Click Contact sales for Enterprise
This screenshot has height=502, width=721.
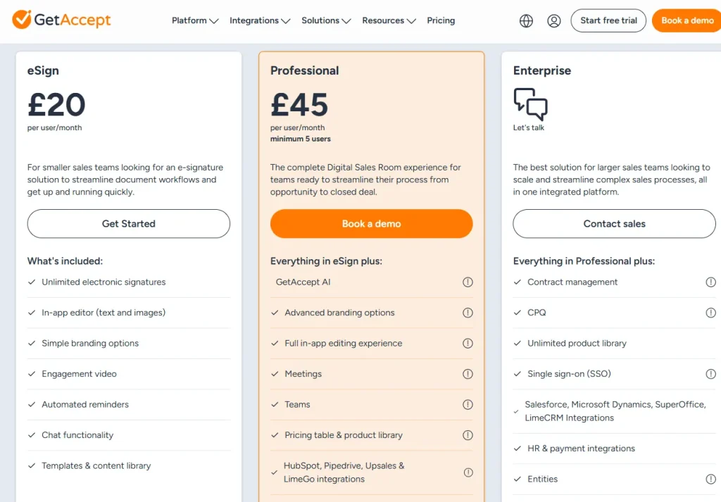pos(614,224)
